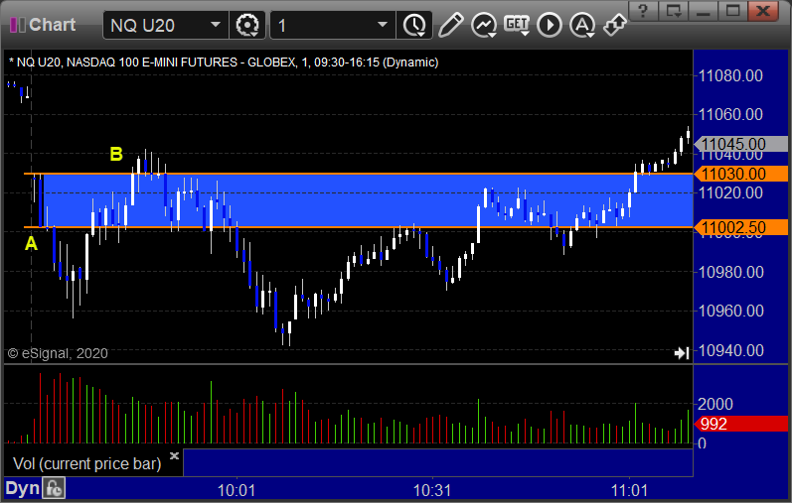Click the 10:01 time axis label
This screenshot has width=792, height=503.
coord(236,490)
